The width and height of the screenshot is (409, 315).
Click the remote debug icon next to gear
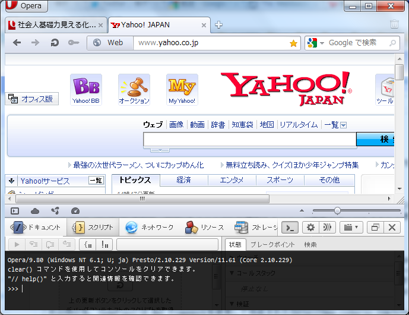click(327, 228)
